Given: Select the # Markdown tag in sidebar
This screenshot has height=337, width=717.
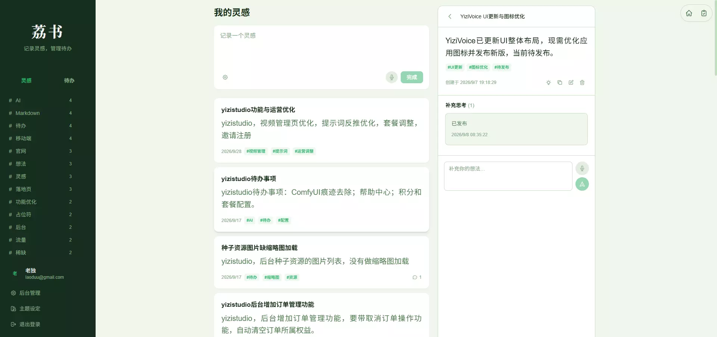Looking at the screenshot, I should (40, 113).
